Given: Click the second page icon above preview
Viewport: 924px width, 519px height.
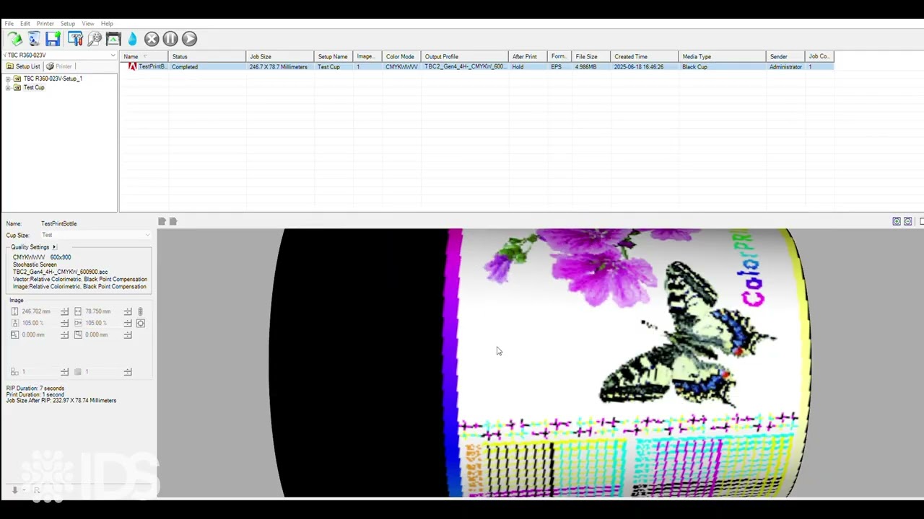Looking at the screenshot, I should [x=173, y=221].
